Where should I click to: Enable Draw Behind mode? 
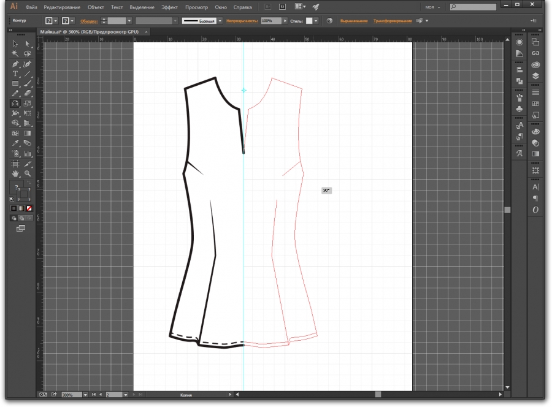(21, 218)
